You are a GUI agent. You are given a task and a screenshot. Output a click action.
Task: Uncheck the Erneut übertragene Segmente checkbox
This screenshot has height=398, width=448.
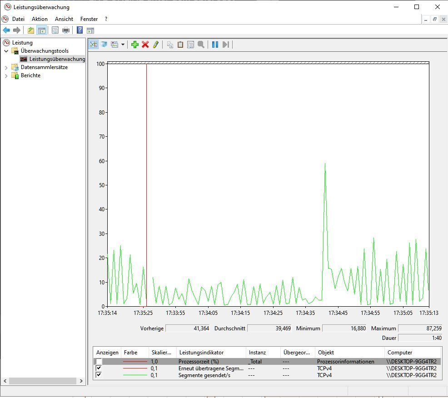pyautogui.click(x=99, y=368)
